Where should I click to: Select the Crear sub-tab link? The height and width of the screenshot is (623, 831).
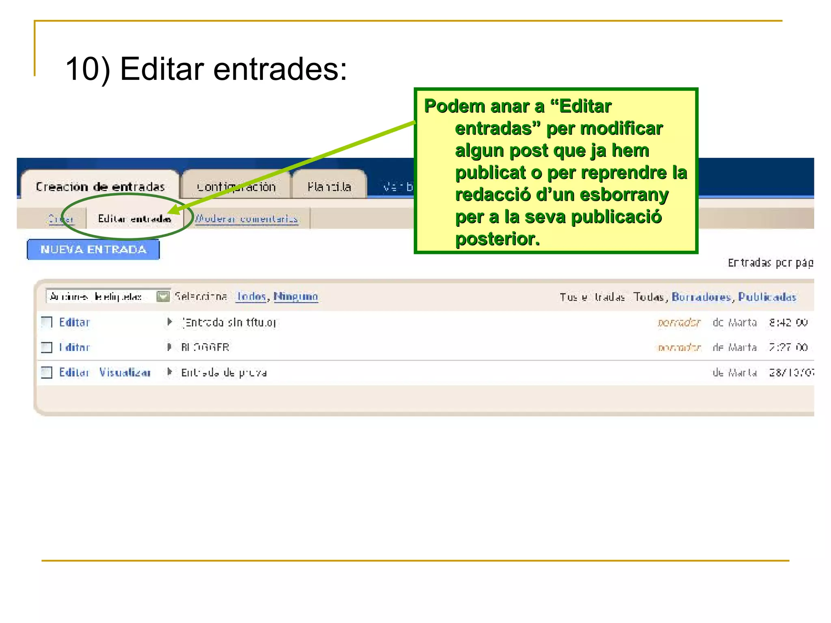[61, 219]
